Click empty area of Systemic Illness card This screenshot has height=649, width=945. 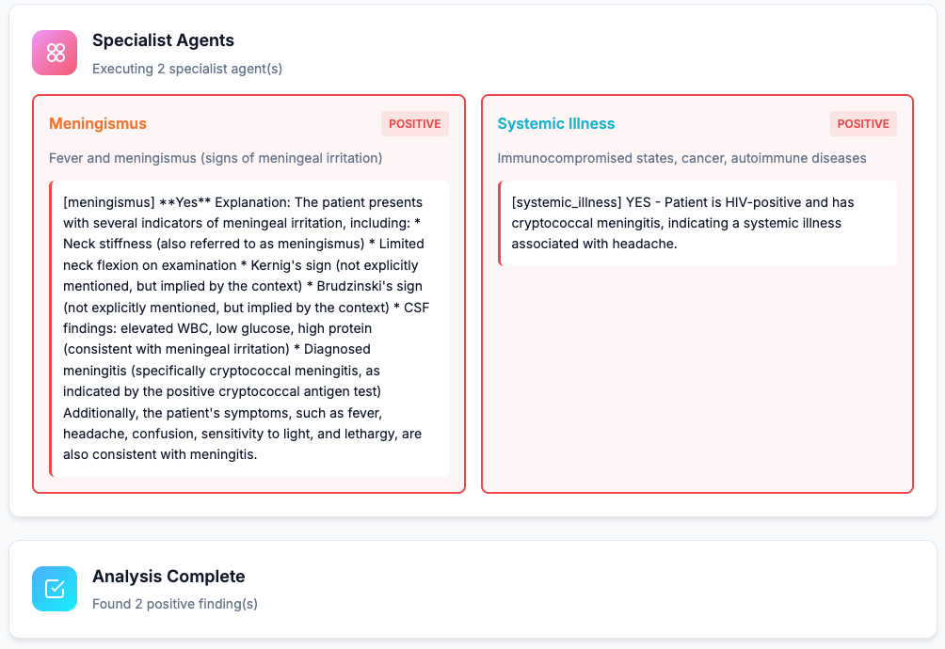coord(697,376)
